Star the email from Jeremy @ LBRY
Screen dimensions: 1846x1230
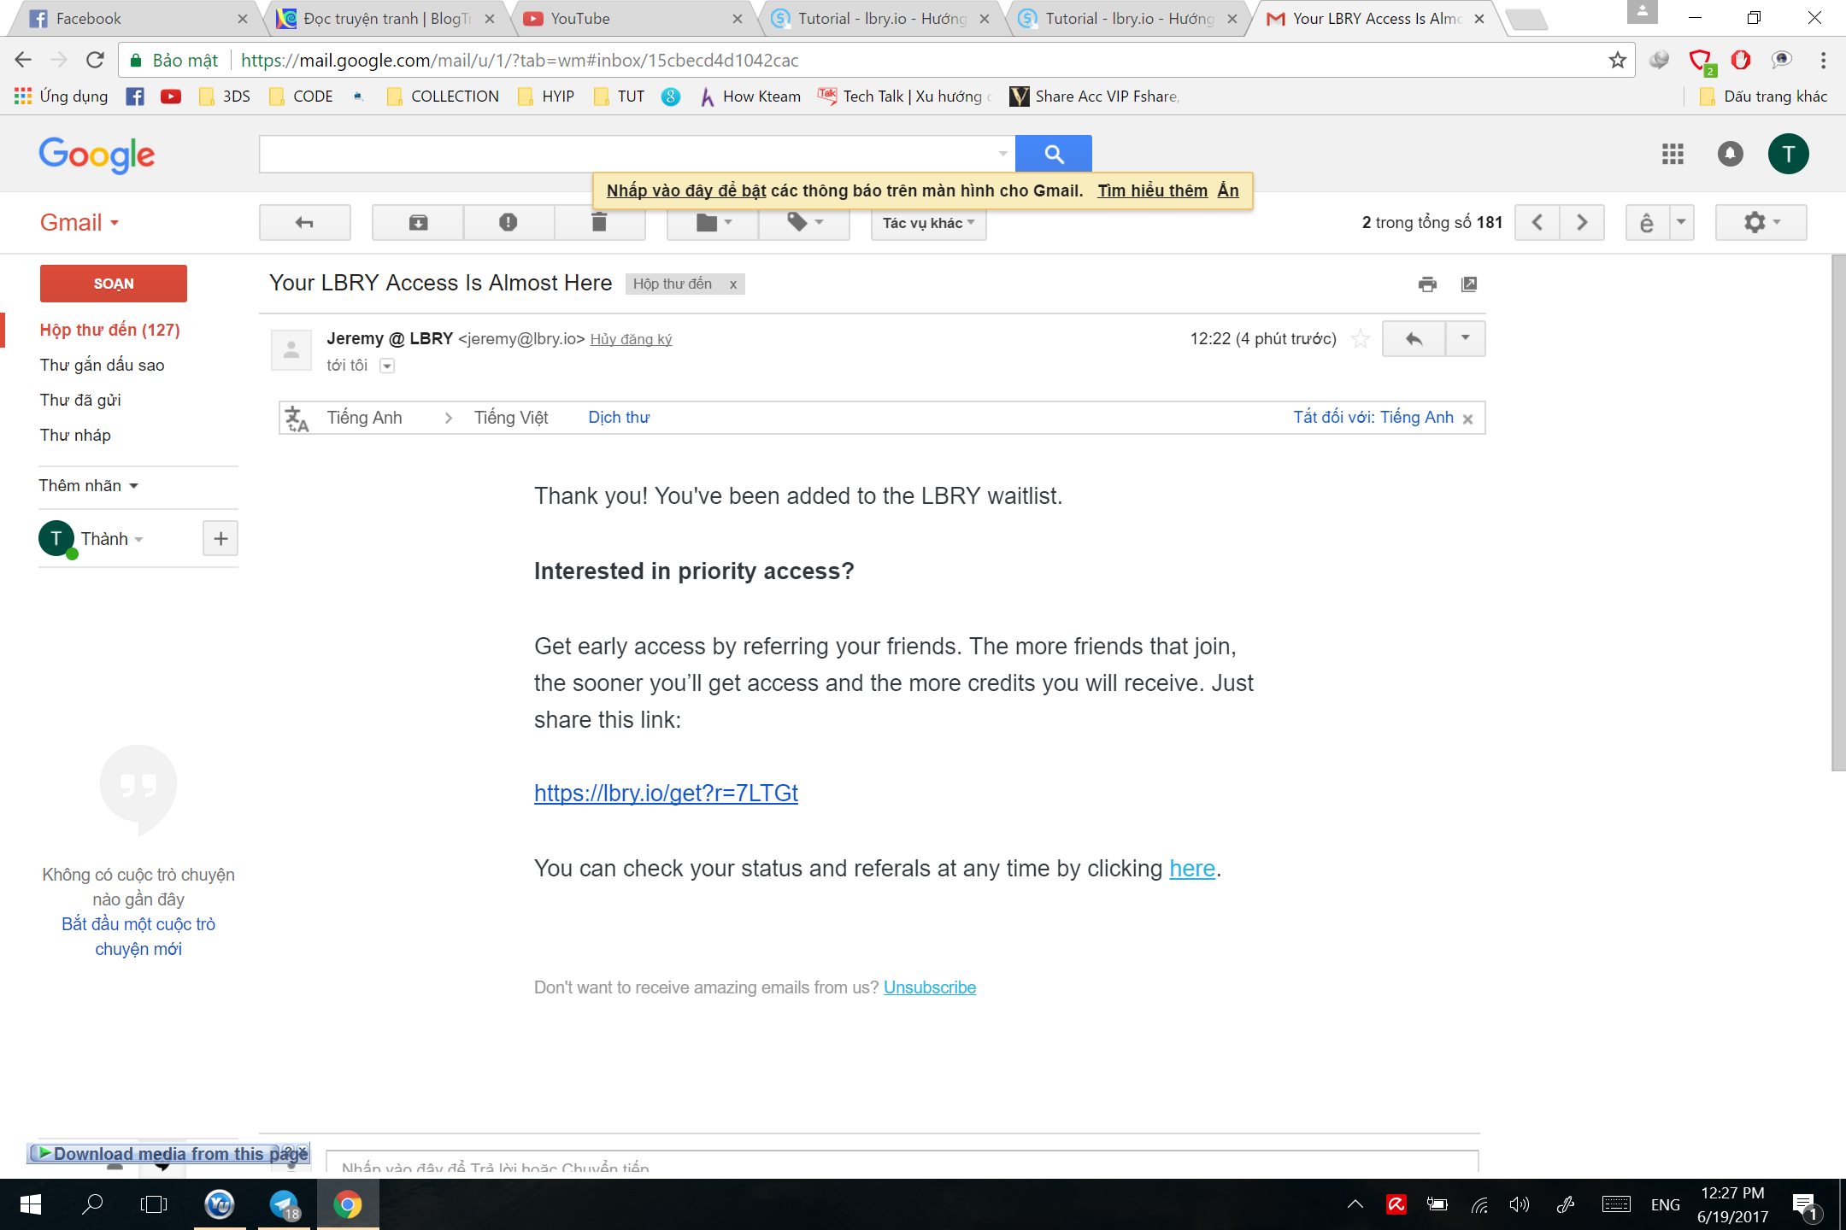pos(1360,340)
